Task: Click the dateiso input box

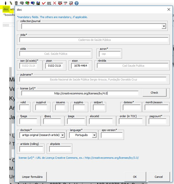Action: 132,107
